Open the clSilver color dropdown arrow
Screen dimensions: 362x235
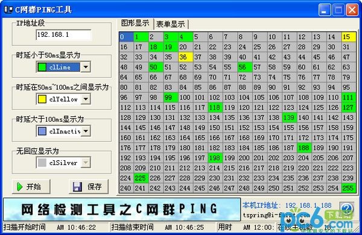[86, 163]
